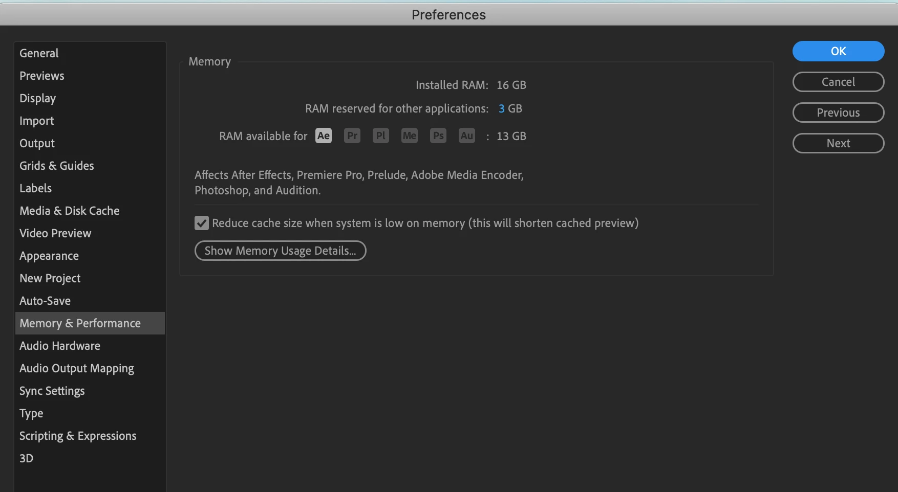Open the Grids & Guides category
Screen dimensions: 898x492
pyautogui.click(x=90, y=166)
